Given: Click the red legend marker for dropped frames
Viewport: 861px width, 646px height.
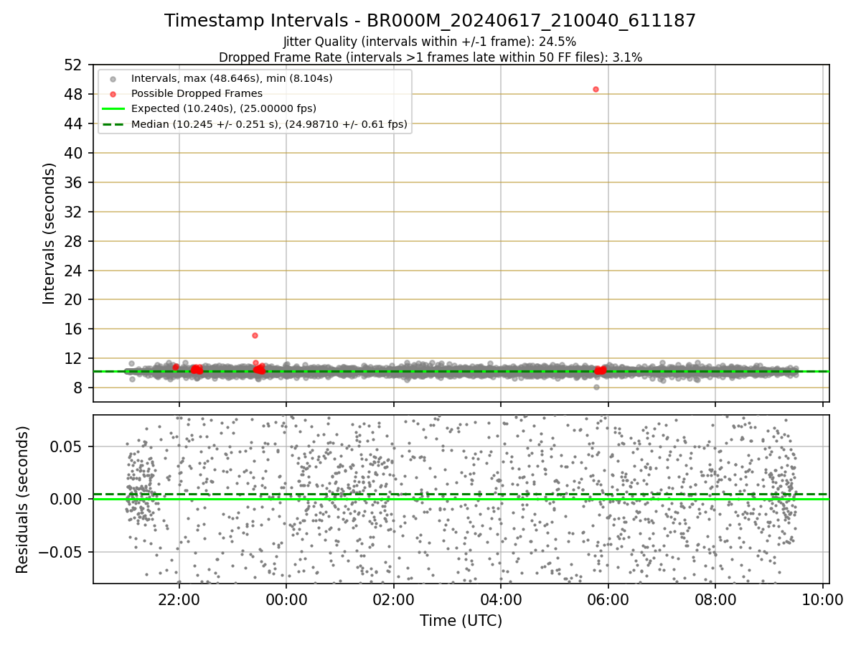Looking at the screenshot, I should (113, 93).
